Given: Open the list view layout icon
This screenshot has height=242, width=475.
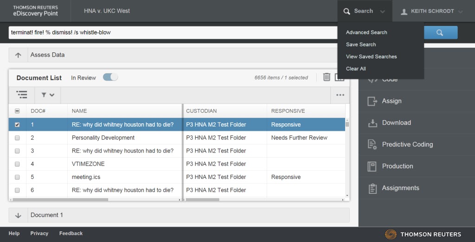Looking at the screenshot, I should 22,95.
